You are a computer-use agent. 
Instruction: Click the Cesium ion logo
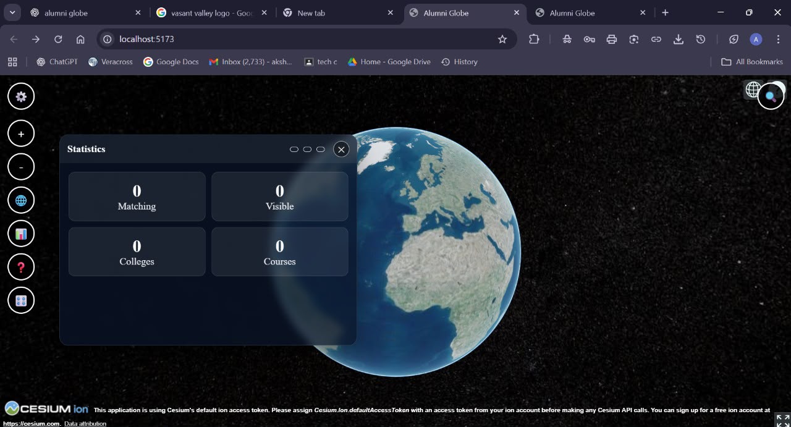point(46,408)
